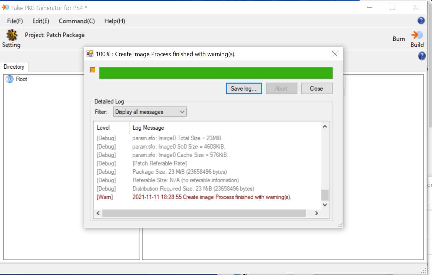Click the dialog resize grip corner

click(340, 225)
